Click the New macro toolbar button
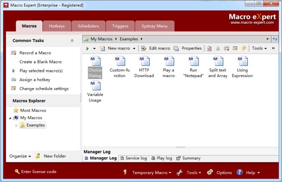The height and width of the screenshot is (182, 282). pyautogui.click(x=115, y=48)
